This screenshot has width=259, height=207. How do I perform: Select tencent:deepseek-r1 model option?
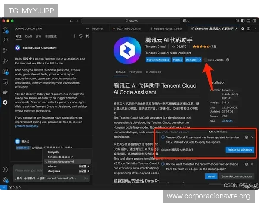67,157
